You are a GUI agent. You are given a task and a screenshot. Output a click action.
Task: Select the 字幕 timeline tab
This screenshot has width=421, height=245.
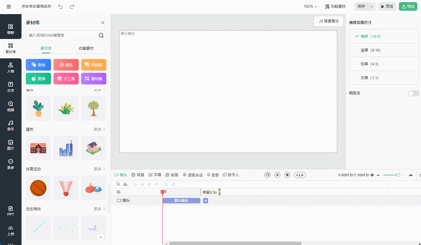click(x=155, y=175)
